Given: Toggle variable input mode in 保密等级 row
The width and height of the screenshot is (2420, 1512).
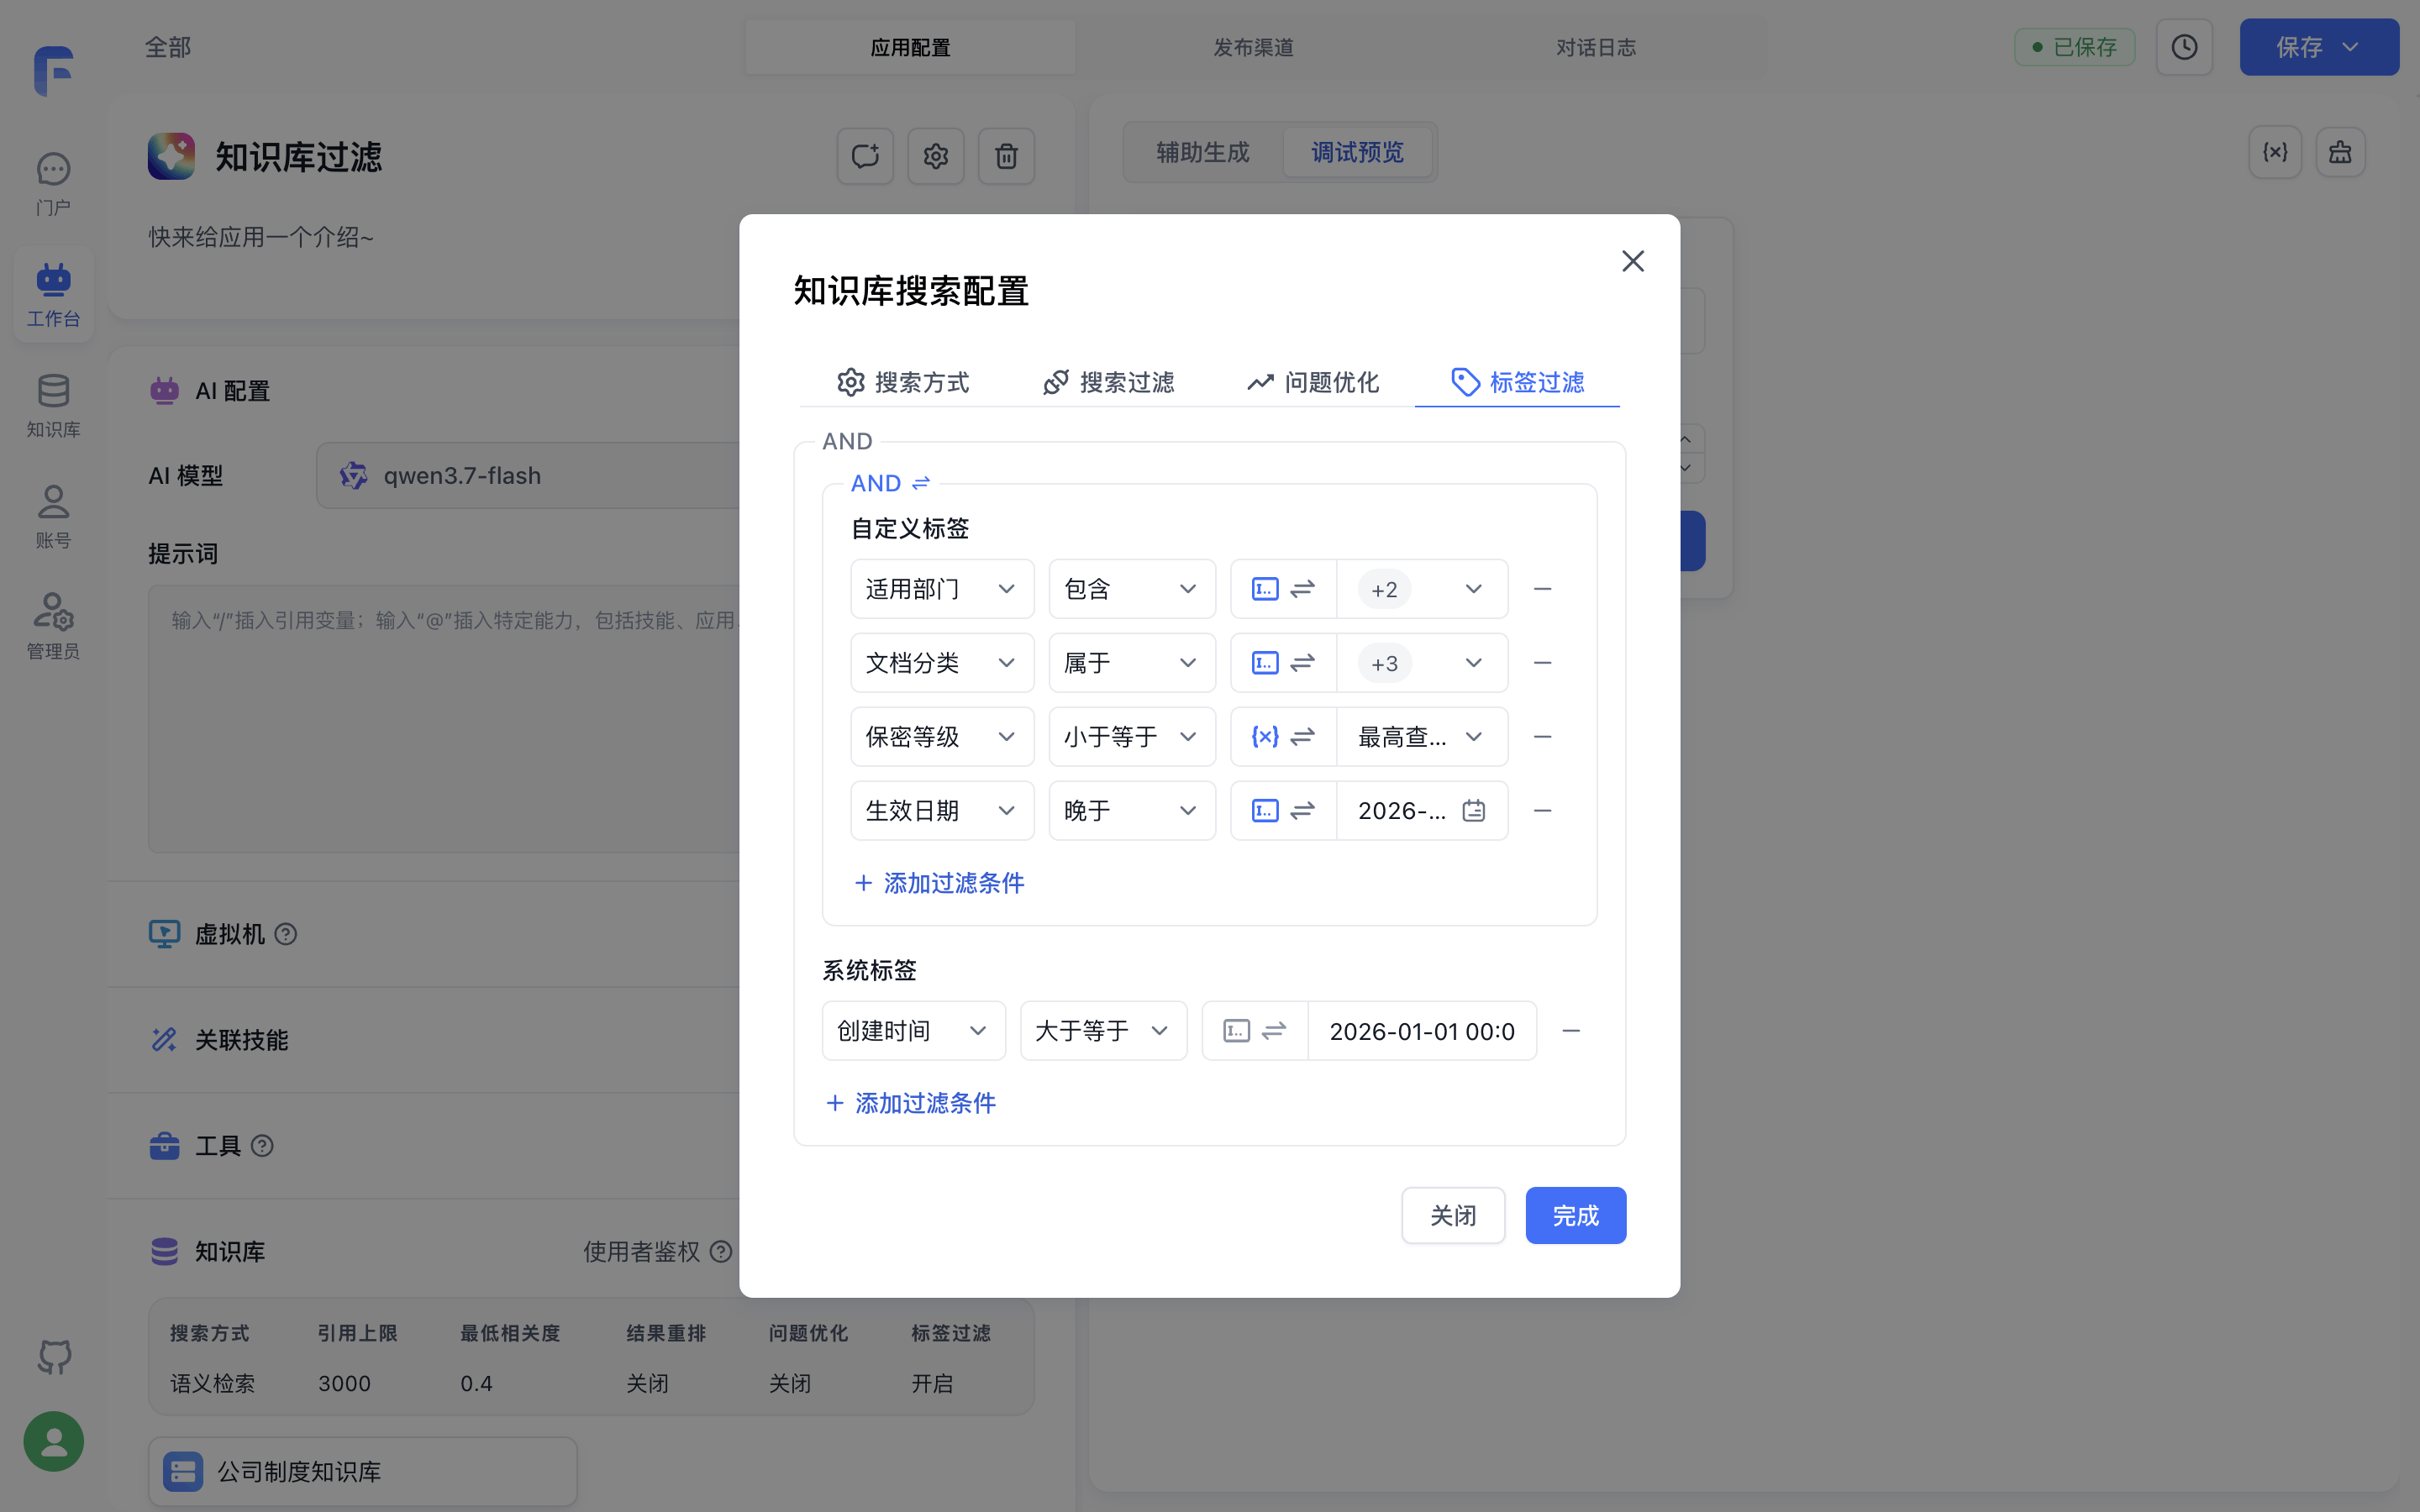Looking at the screenshot, I should 1283,737.
